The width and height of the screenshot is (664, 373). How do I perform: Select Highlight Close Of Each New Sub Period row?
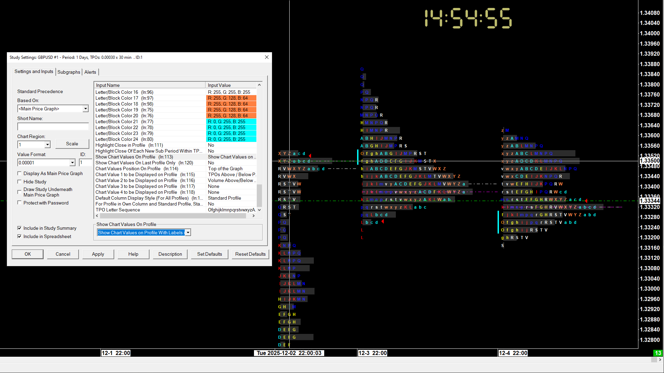pos(175,151)
